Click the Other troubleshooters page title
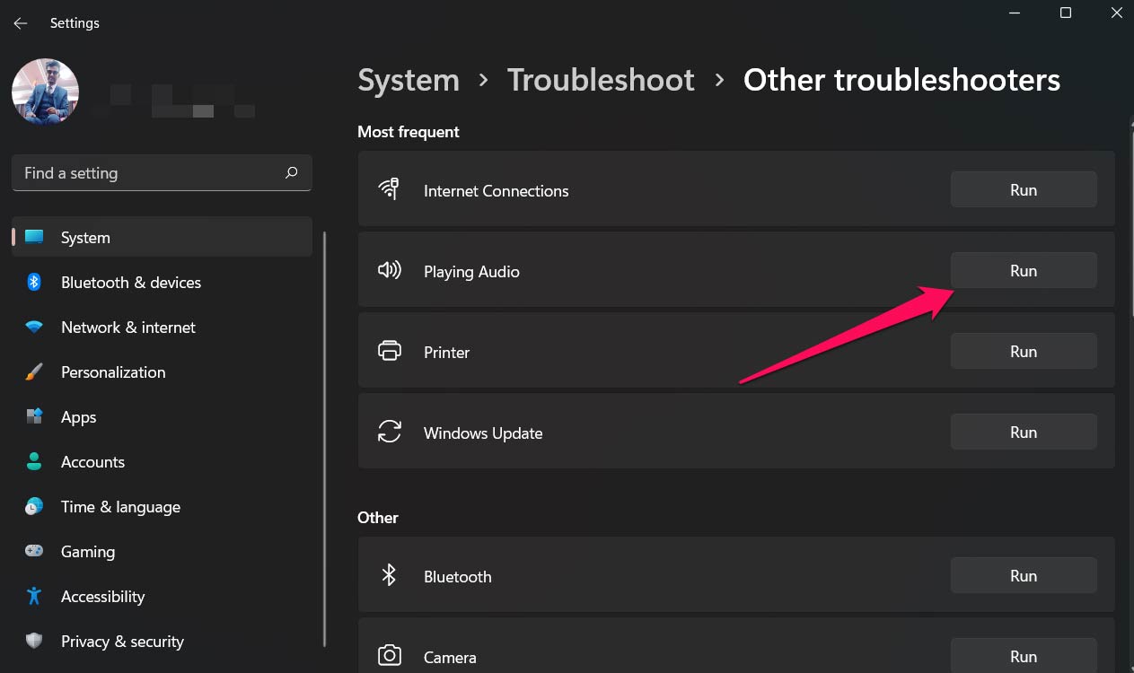Image resolution: width=1134 pixels, height=673 pixels. (x=901, y=80)
